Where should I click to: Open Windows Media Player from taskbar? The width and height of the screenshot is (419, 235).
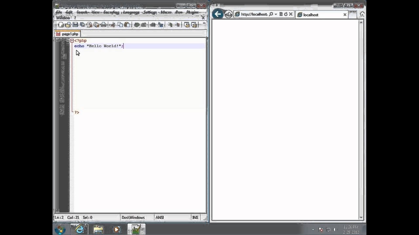coord(117,229)
